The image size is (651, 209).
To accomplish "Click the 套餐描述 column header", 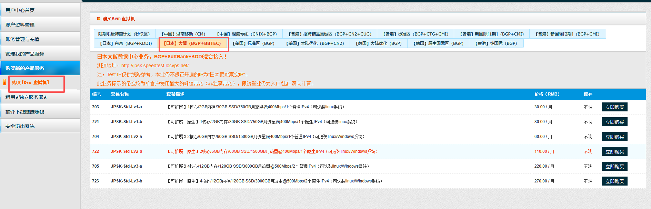I will click(175, 94).
